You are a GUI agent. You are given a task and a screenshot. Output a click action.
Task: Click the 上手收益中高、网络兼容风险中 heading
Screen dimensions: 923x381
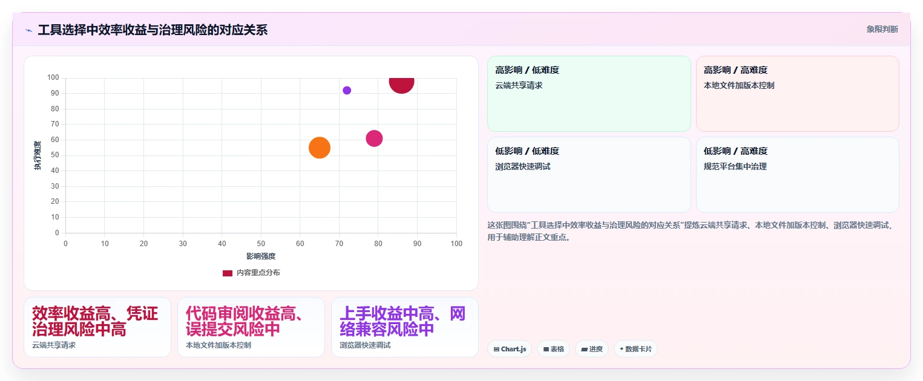click(402, 321)
